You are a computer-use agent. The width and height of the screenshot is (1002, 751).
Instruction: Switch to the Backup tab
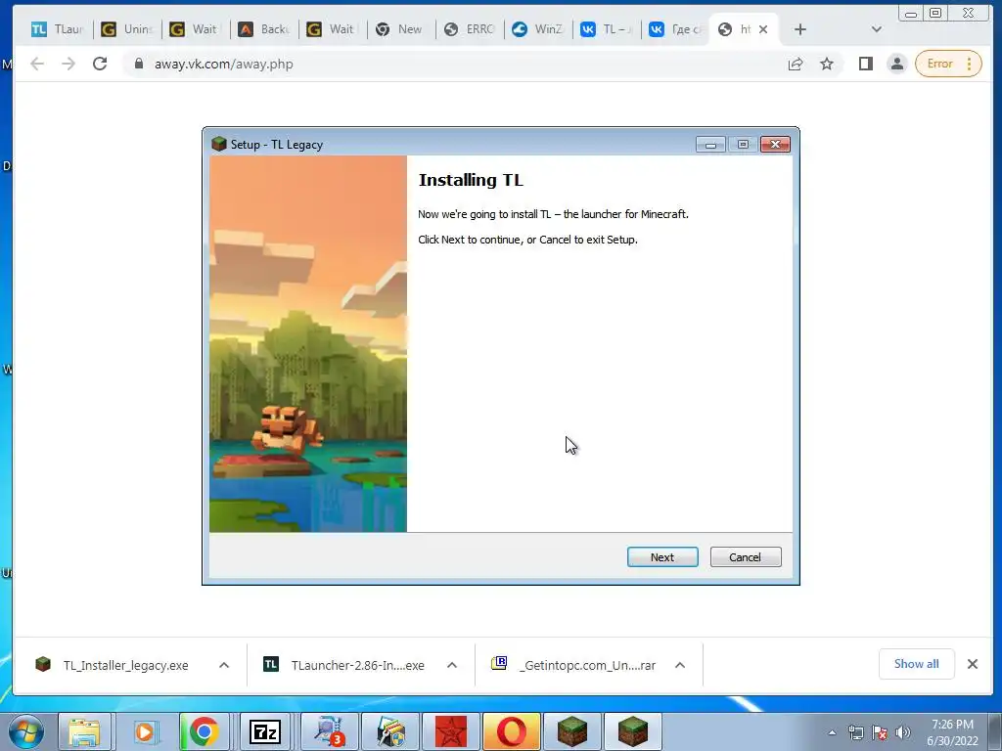pos(264,29)
